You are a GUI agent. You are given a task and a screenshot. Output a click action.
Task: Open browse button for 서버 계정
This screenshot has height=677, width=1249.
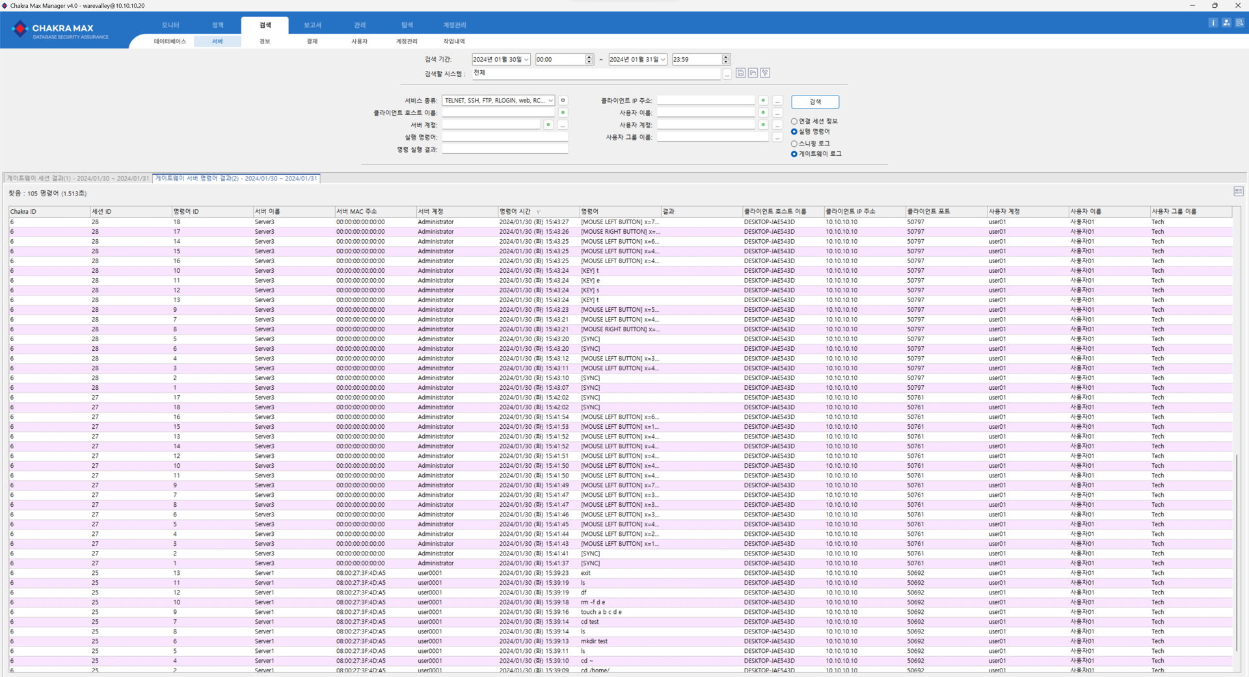563,125
